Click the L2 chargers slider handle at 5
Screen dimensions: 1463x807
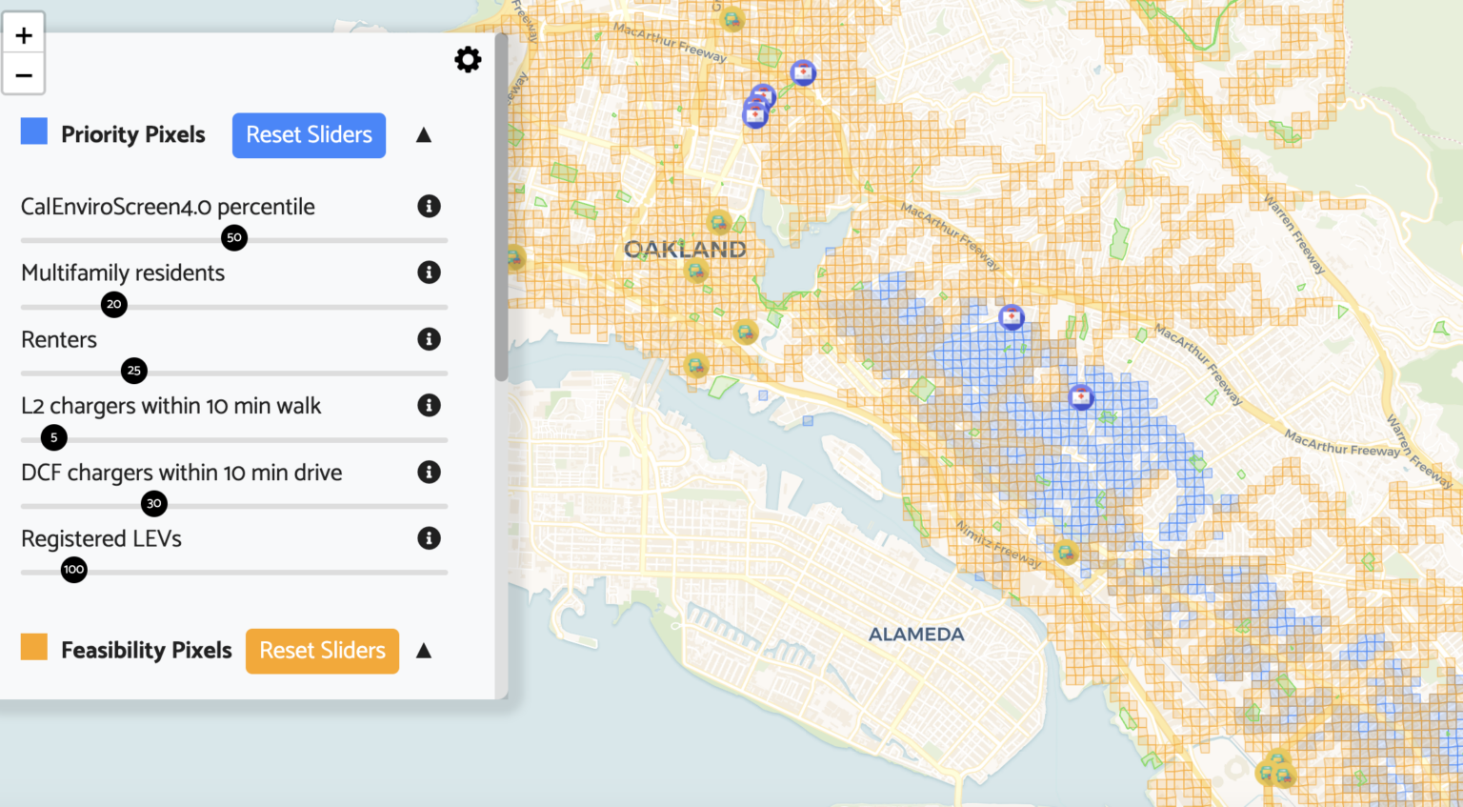(54, 437)
